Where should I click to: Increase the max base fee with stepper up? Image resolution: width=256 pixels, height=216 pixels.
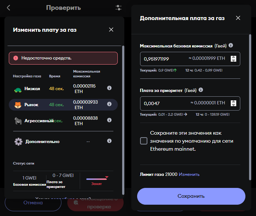[x=233, y=57]
